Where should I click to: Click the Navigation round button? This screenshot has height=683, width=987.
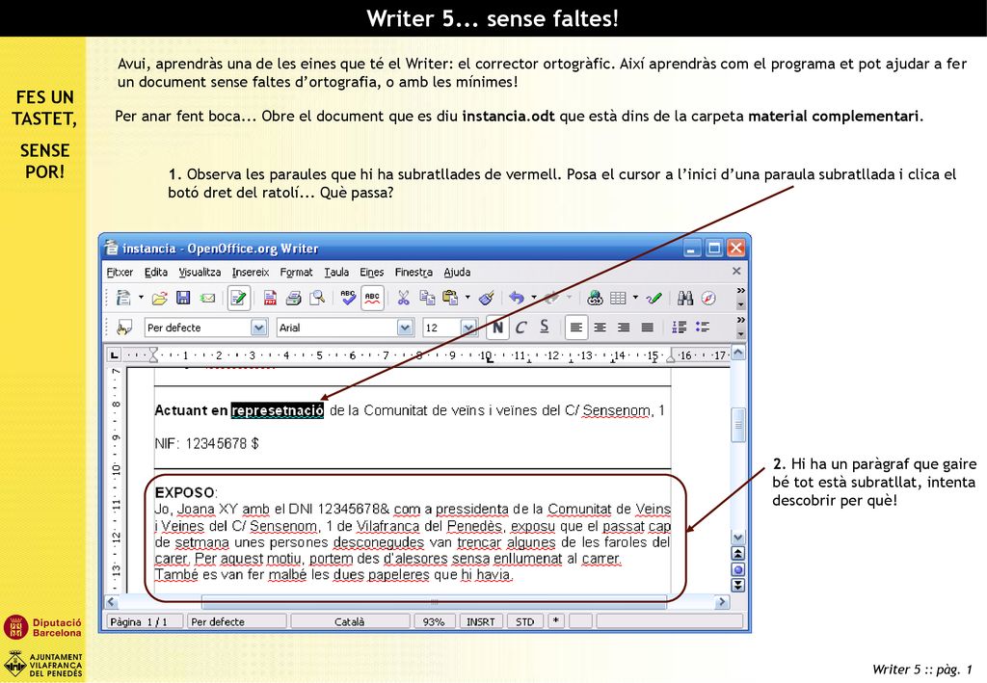click(x=738, y=569)
